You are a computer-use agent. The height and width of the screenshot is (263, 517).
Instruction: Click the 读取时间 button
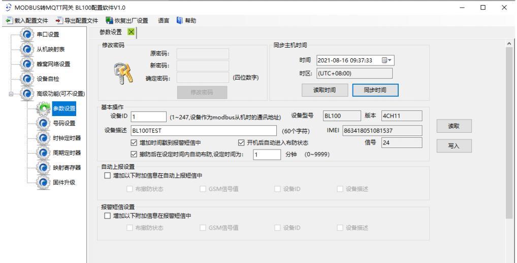point(325,90)
